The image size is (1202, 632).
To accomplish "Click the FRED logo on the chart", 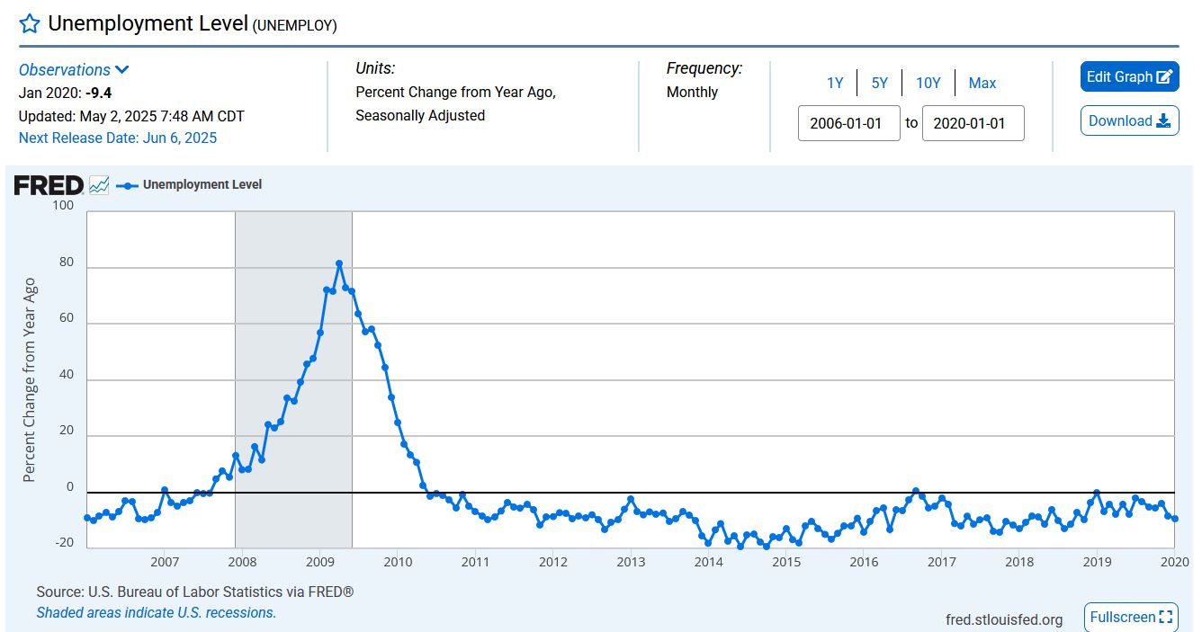I will pos(49,185).
